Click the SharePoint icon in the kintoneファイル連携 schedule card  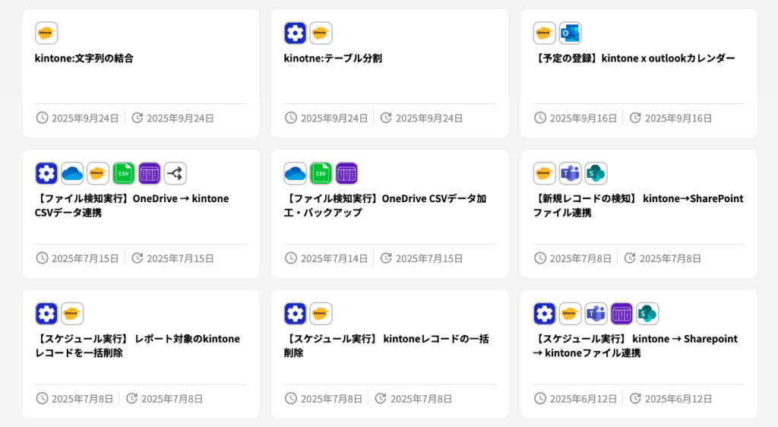[647, 313]
